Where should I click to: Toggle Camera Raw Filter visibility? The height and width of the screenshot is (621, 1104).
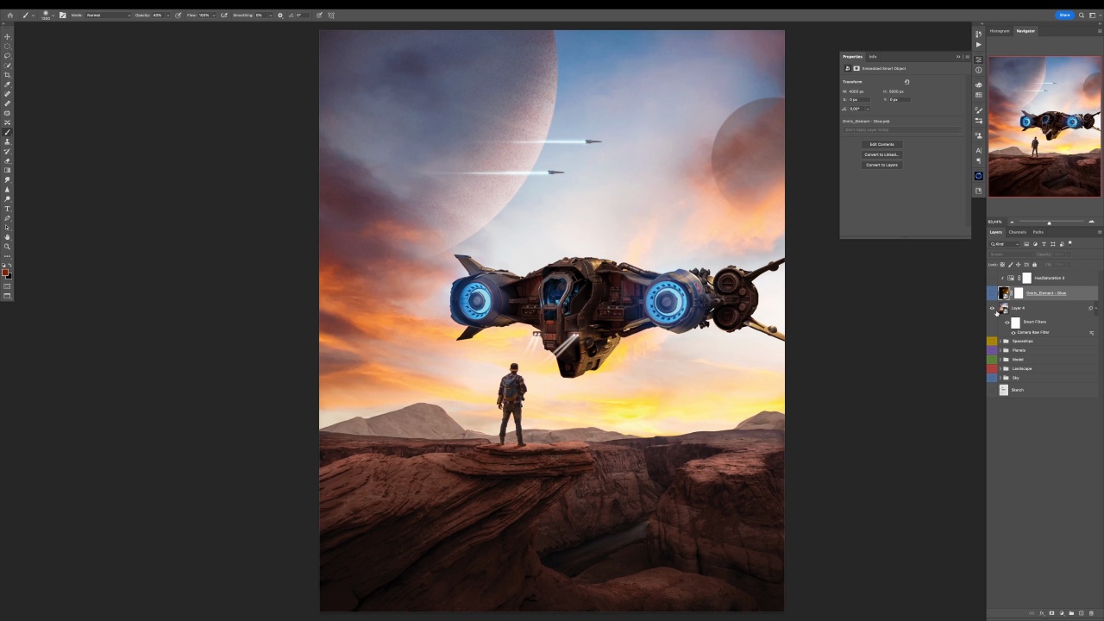tap(1013, 332)
